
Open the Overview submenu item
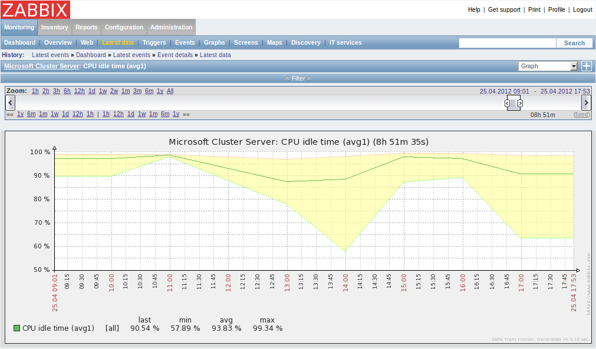[x=58, y=42]
